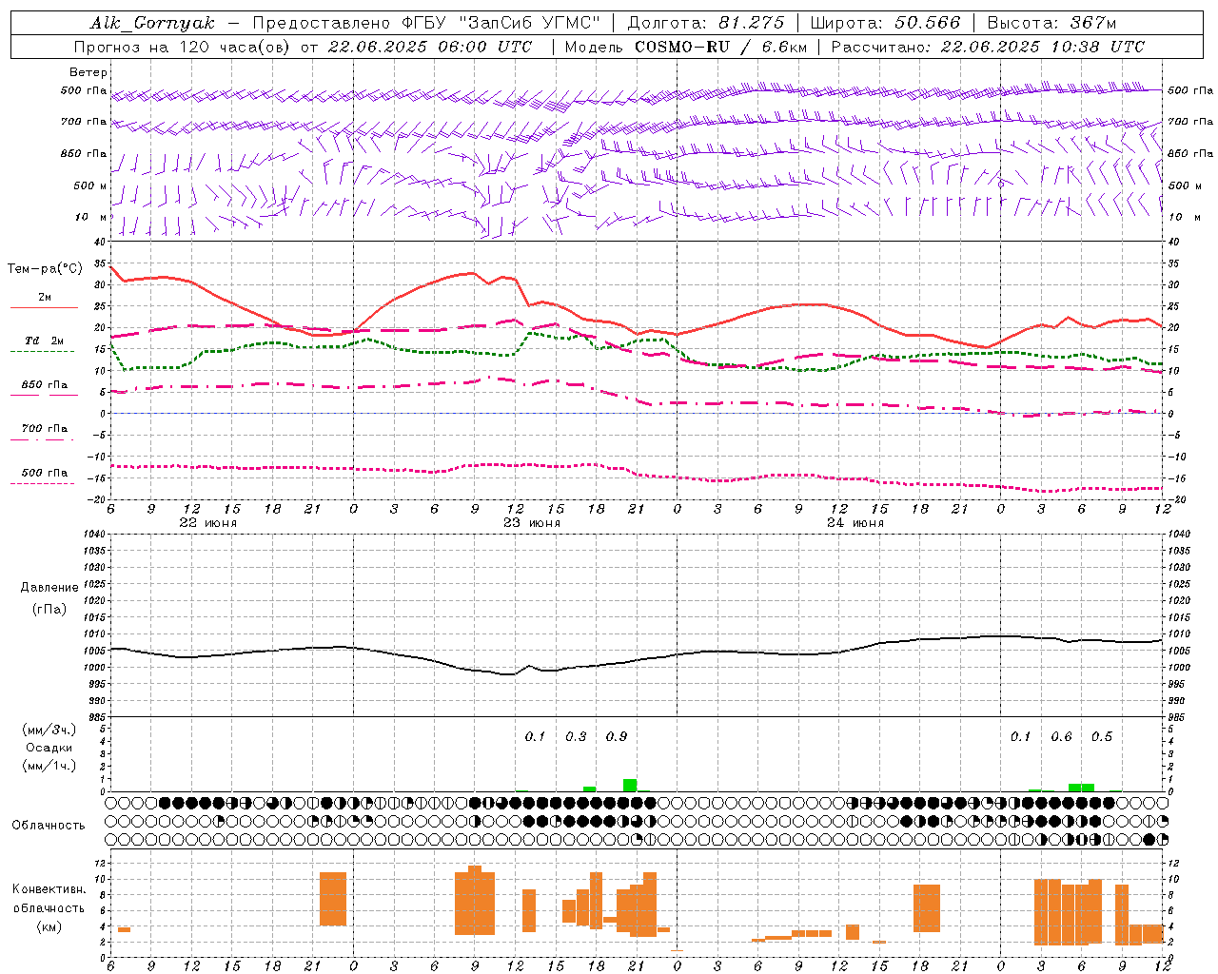Viewport: 1218px width, 974px height.
Task: Select the 0.5 precipitation amount
Action: point(1102,736)
